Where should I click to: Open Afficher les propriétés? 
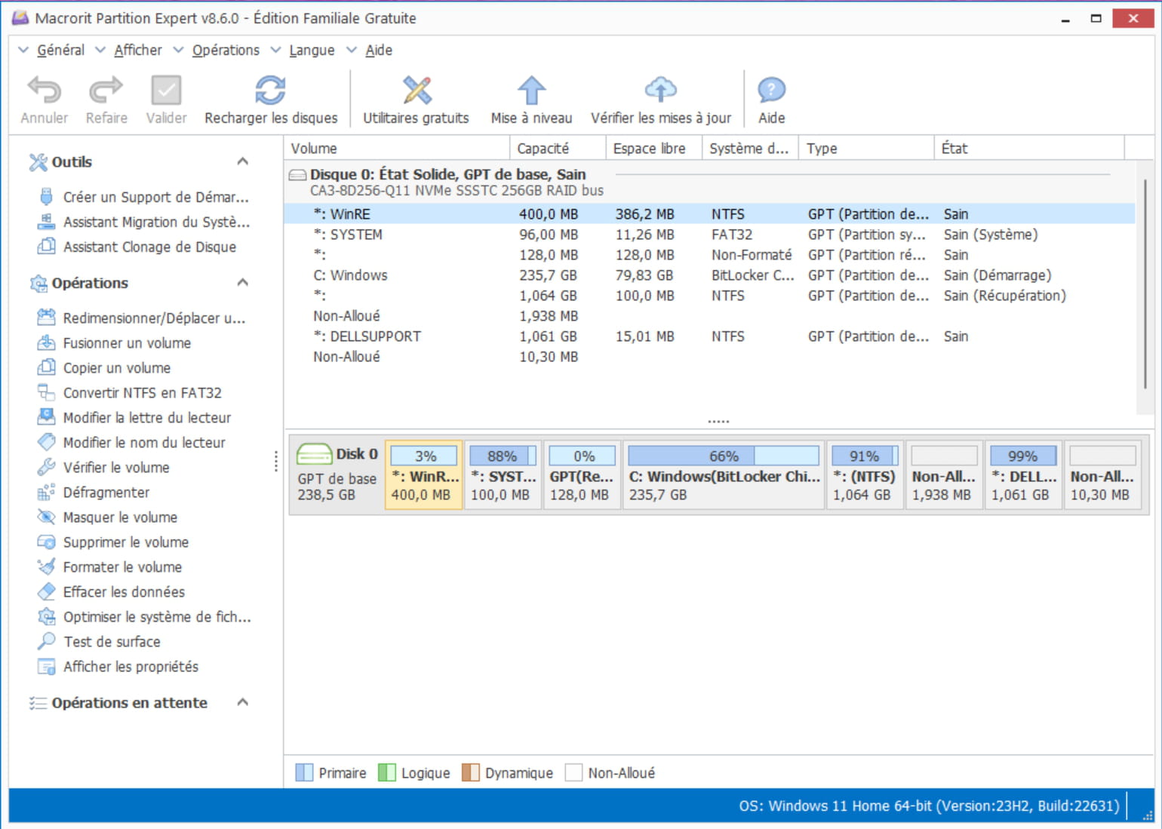pyautogui.click(x=118, y=667)
